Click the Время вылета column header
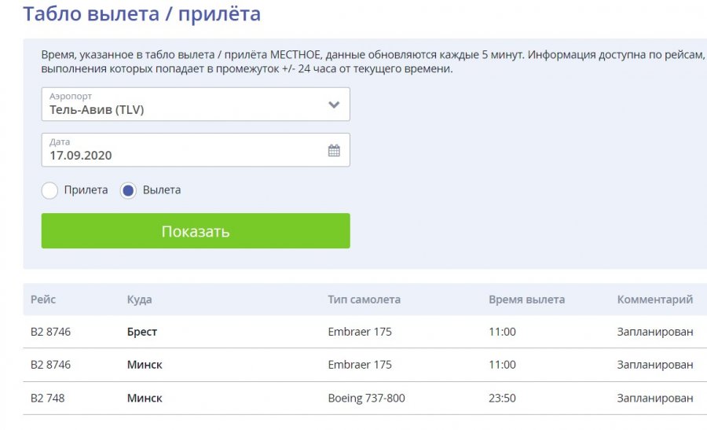 (x=526, y=300)
